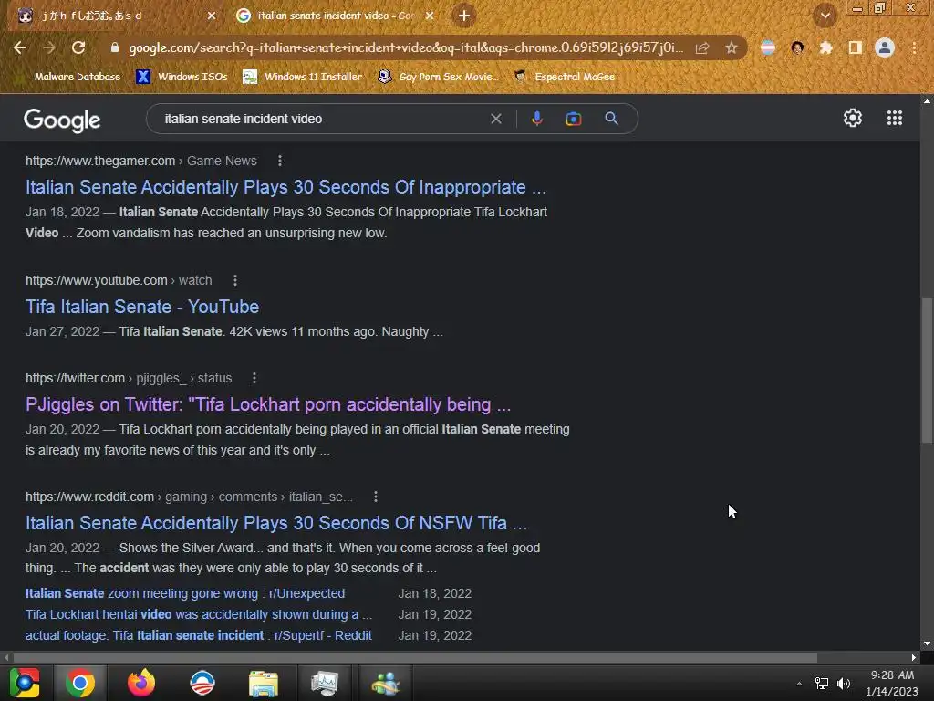Viewport: 934px width, 701px height.
Task: Open File Explorer folder on taskbar
Action: point(264,683)
